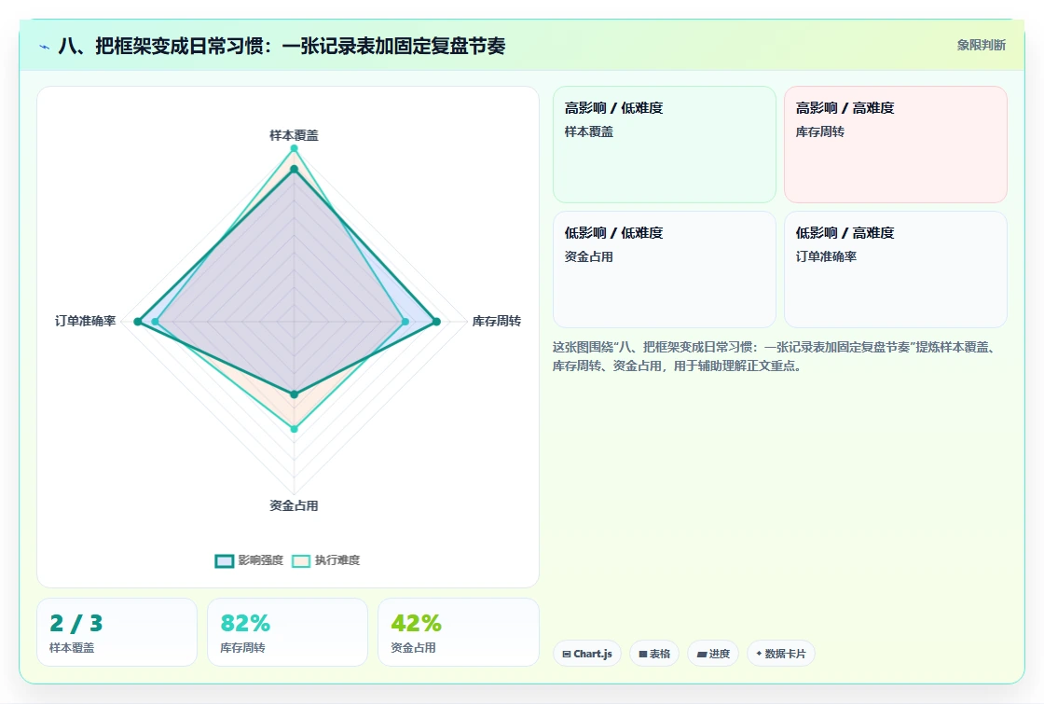Screen dimensions: 1044x704
Task: Click the 2 / 3 样本覆盖 stat card
Action: click(x=117, y=632)
